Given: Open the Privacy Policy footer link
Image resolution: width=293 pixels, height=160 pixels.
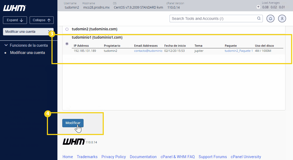Looking at the screenshot, I should point(113,157).
